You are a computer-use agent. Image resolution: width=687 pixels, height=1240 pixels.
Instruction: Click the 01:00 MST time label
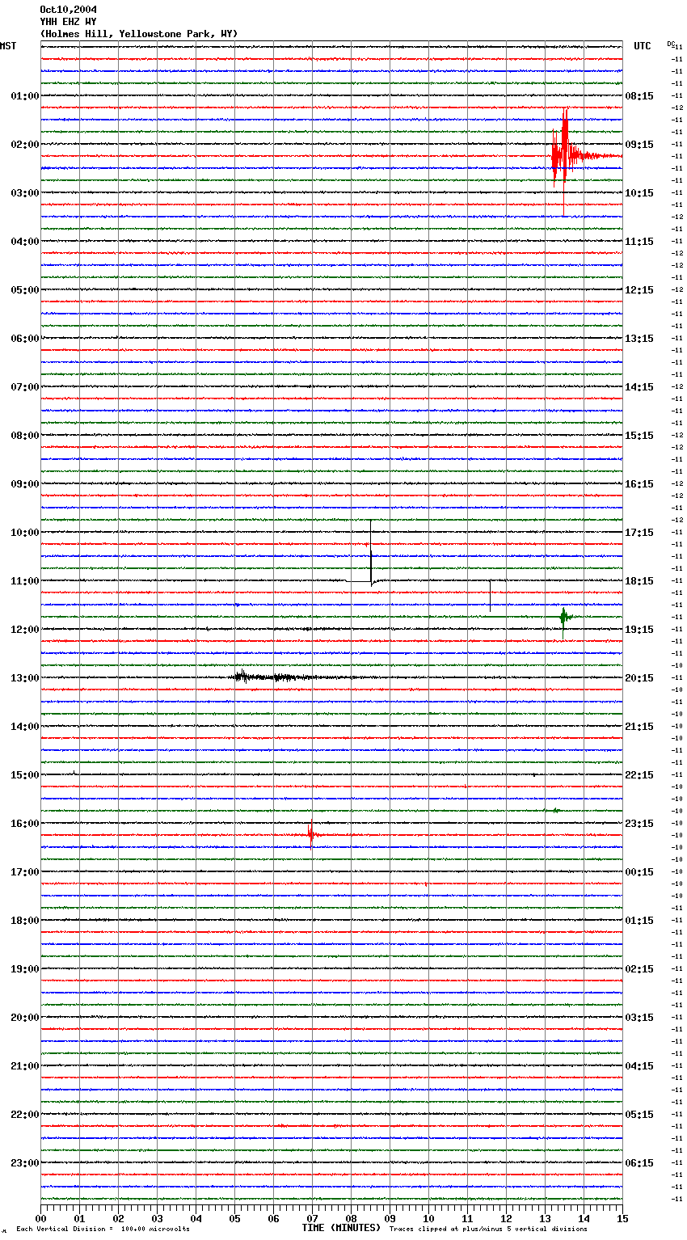click(x=25, y=96)
